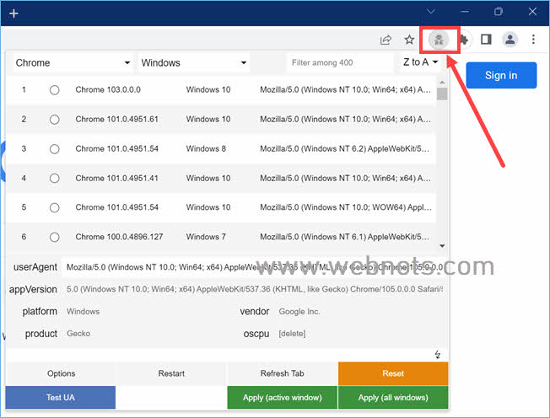Expand the Z to A sort dropdown
This screenshot has height=418, width=550.
click(421, 63)
